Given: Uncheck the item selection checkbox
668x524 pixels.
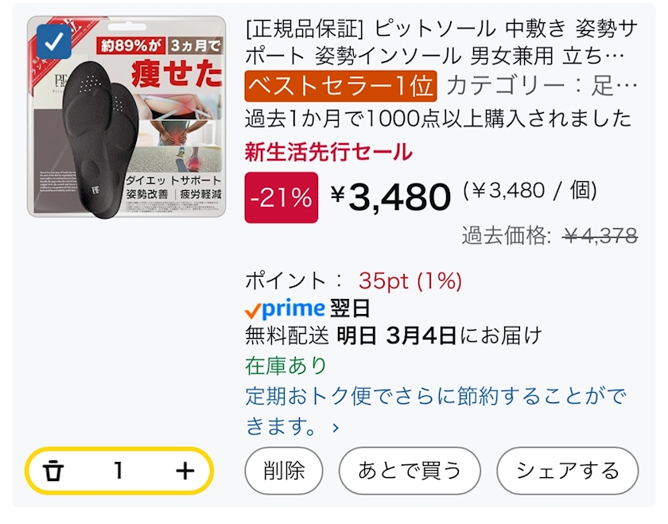Looking at the screenshot, I should click(53, 44).
